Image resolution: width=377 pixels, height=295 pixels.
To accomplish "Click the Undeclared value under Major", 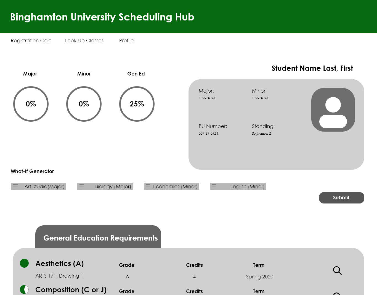I will [207, 98].
